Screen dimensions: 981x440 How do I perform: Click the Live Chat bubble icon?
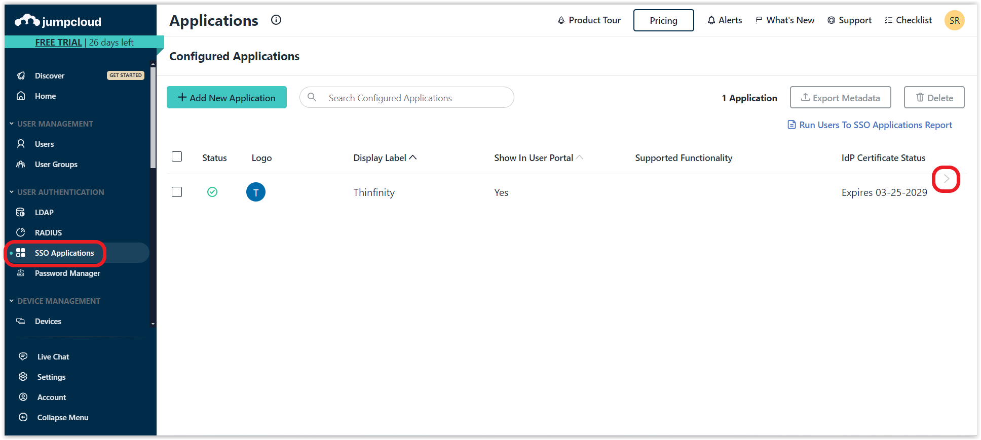pos(23,356)
